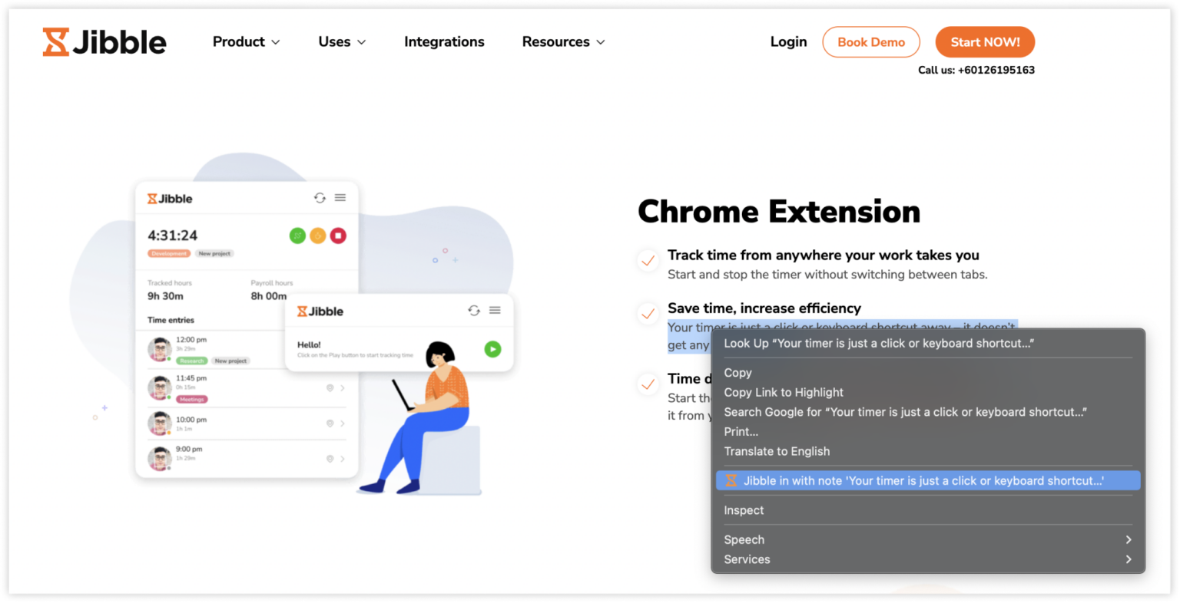Image resolution: width=1180 pixels, height=603 pixels.
Task: Click the Book Demo button
Action: (871, 42)
